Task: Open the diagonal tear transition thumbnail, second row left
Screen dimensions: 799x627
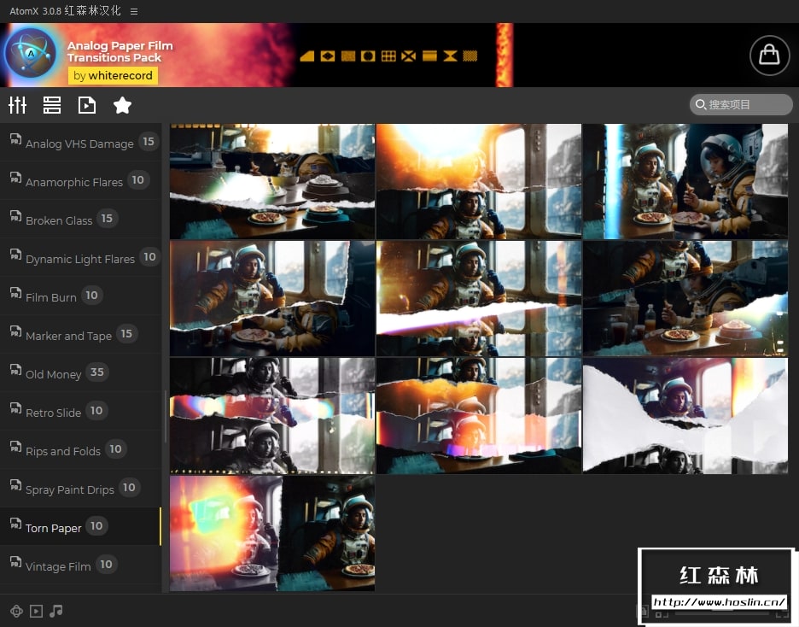Action: tap(272, 298)
